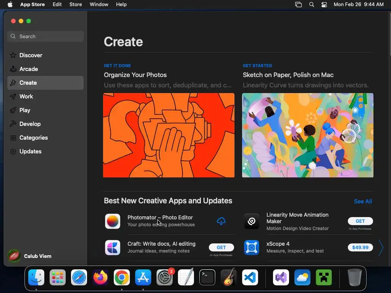Buy xScope 4 for $49.99
Image resolution: width=391 pixels, height=293 pixels.
click(360, 247)
